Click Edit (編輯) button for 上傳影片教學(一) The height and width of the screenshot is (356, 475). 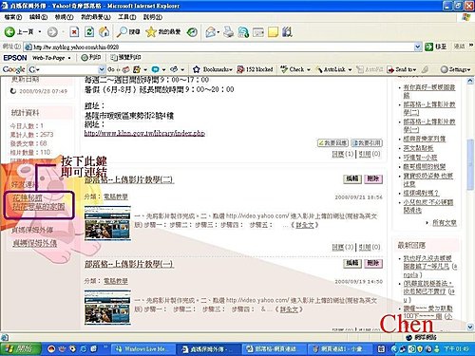tap(352, 263)
